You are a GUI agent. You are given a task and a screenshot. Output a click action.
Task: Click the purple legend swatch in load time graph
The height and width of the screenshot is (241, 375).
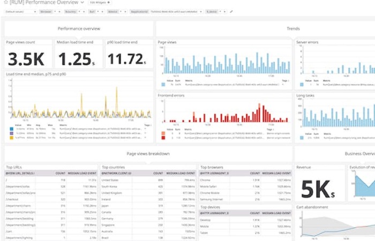pyautogui.click(x=11, y=133)
